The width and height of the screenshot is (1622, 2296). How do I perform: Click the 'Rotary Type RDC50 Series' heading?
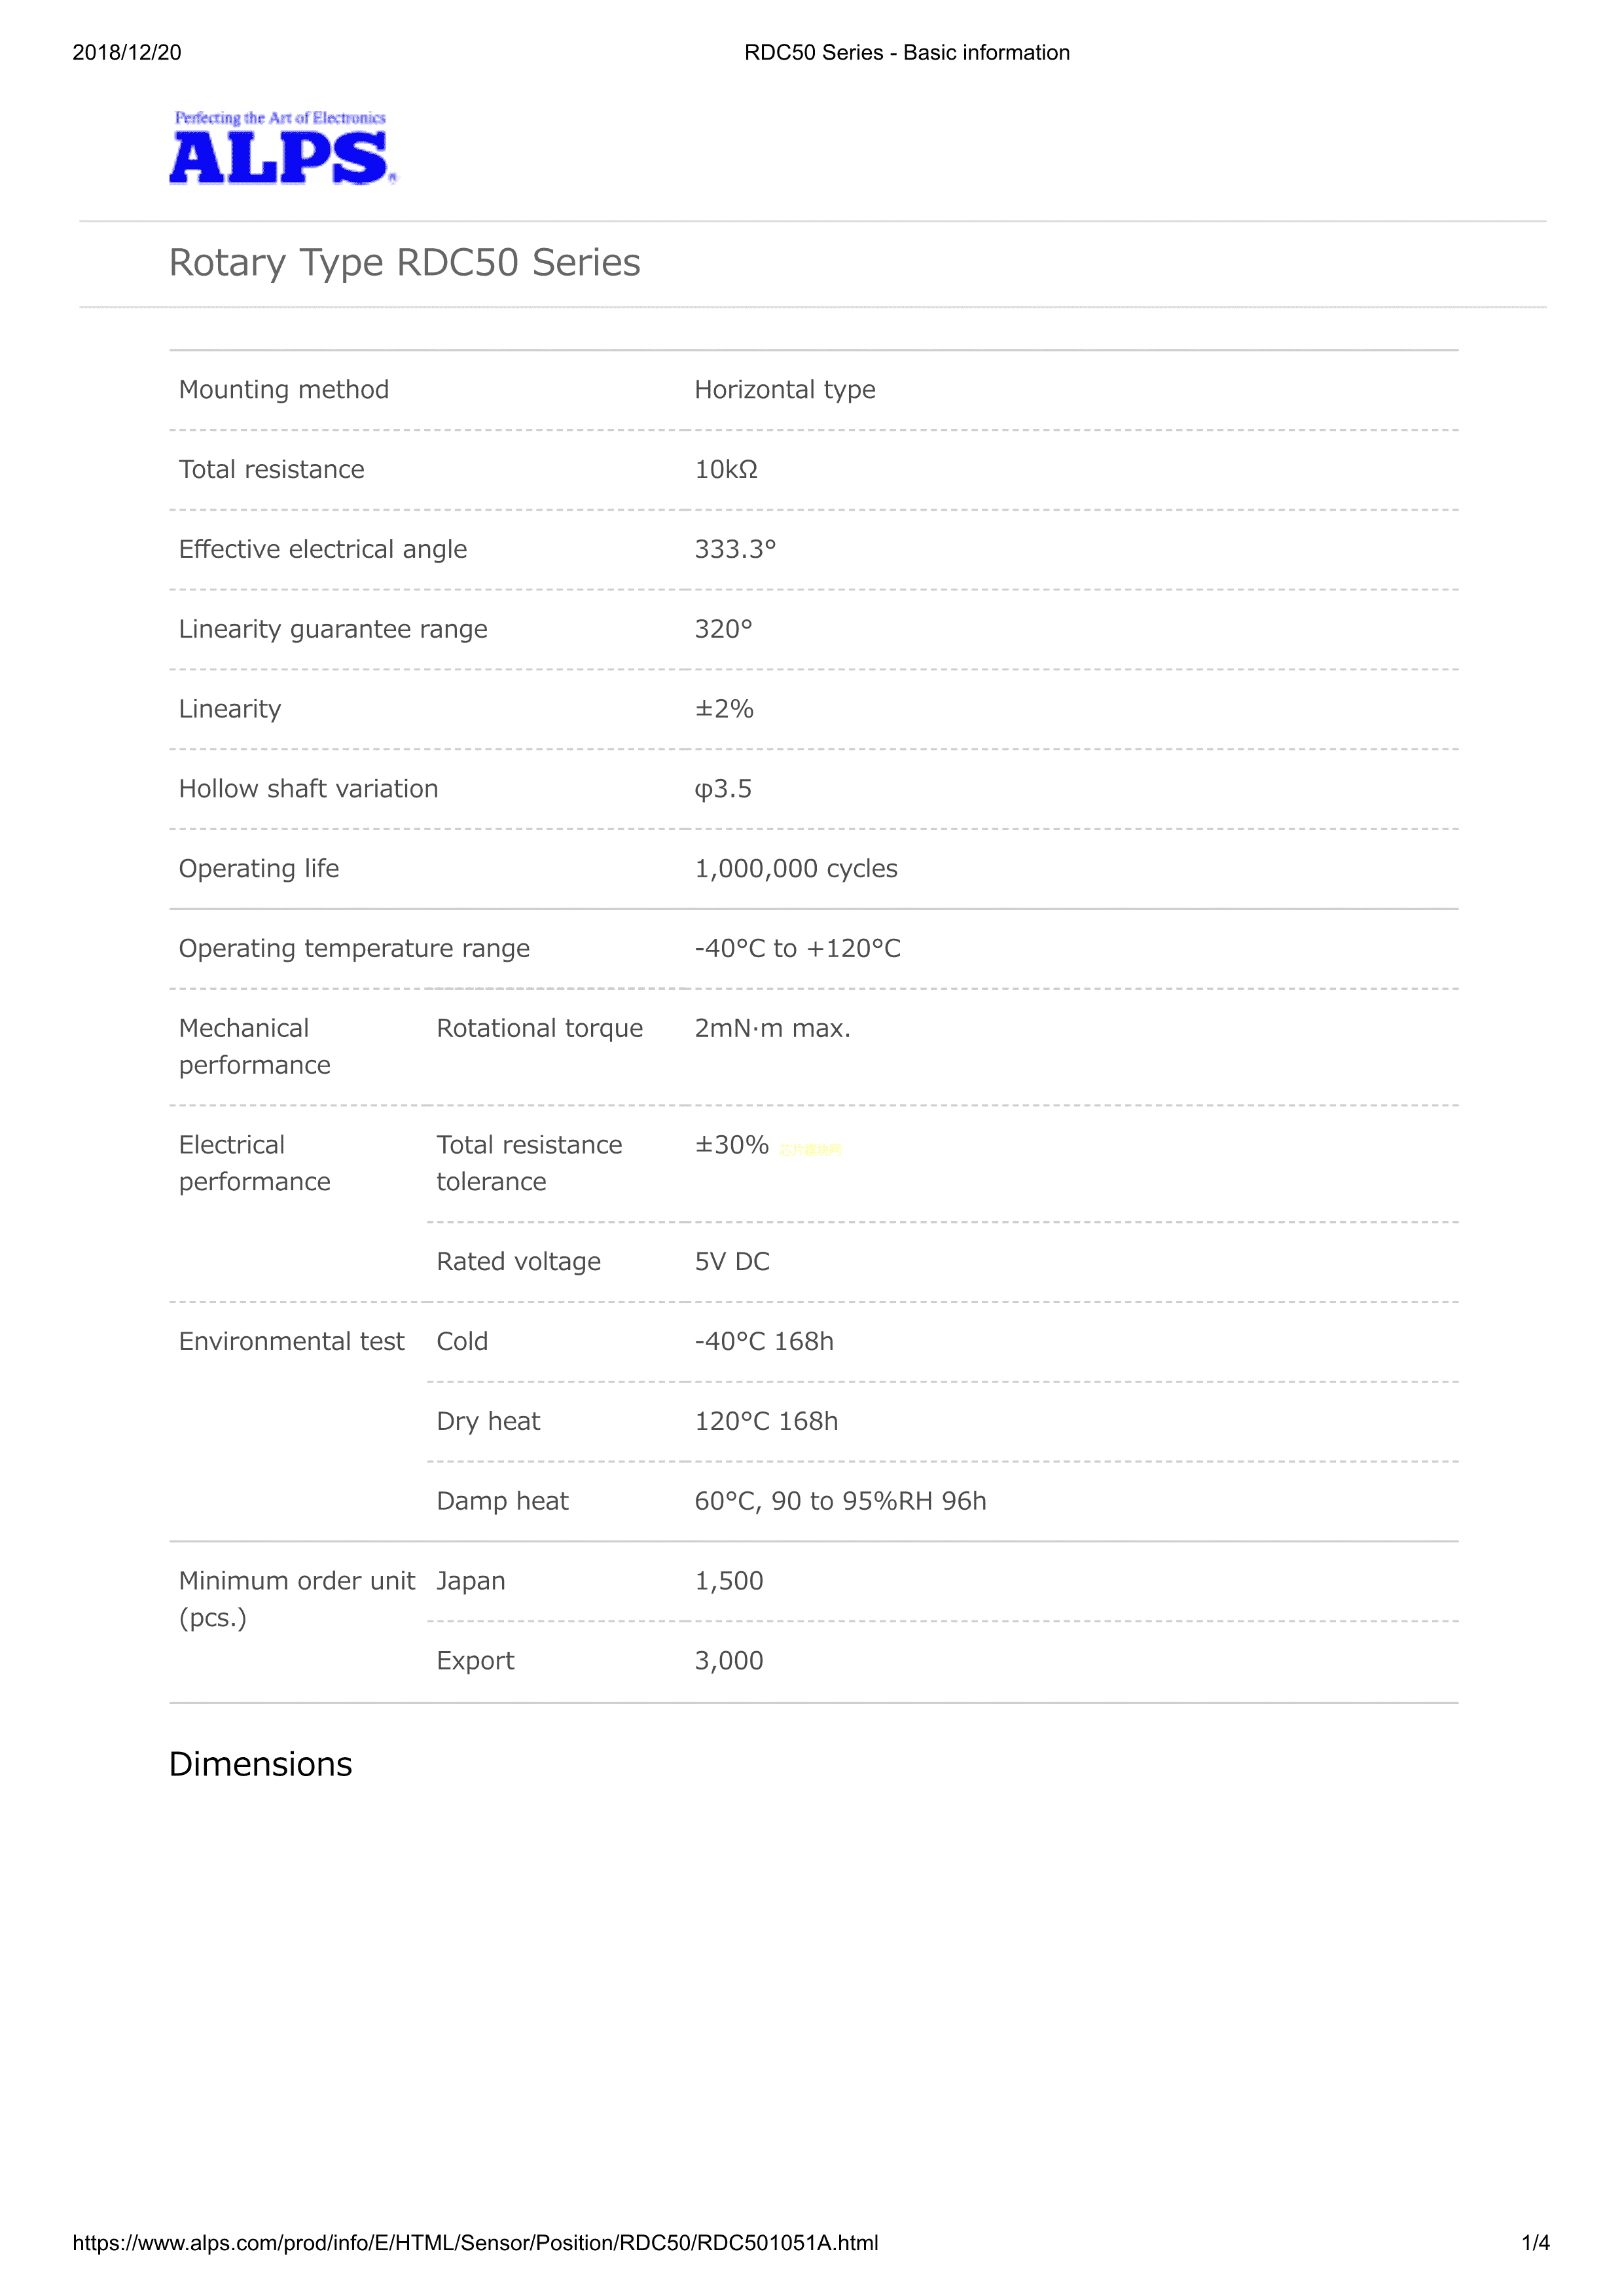[x=404, y=263]
